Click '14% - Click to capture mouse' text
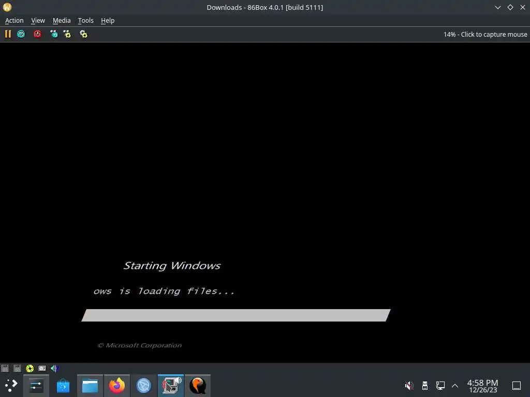Screen dimensions: 530x397 pyautogui.click(x=485, y=35)
